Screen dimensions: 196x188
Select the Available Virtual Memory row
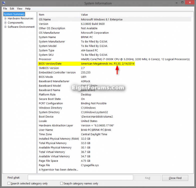[115, 156]
